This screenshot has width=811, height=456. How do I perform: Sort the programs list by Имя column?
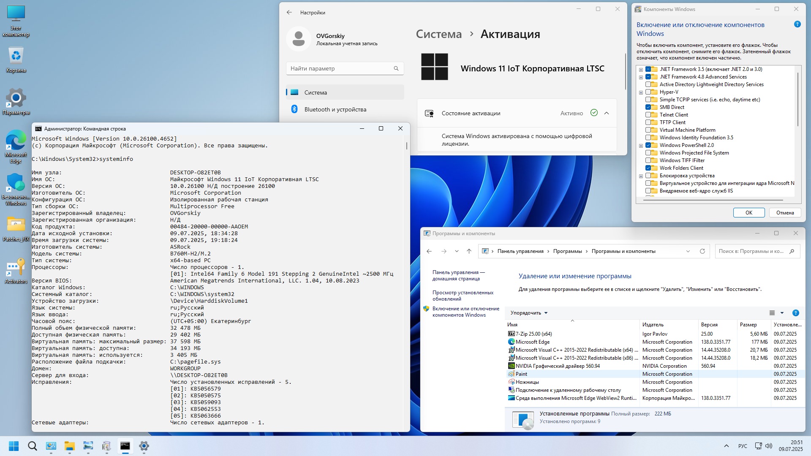coord(572,325)
